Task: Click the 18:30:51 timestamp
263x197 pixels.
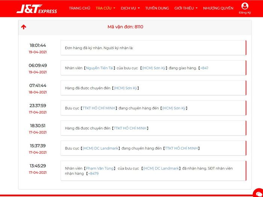Action: click(38, 126)
